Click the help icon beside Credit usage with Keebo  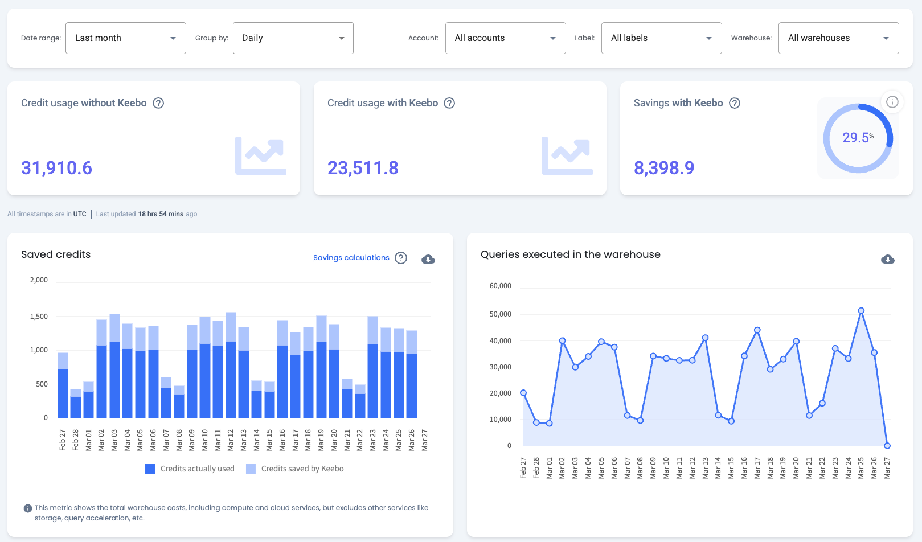pyautogui.click(x=449, y=103)
